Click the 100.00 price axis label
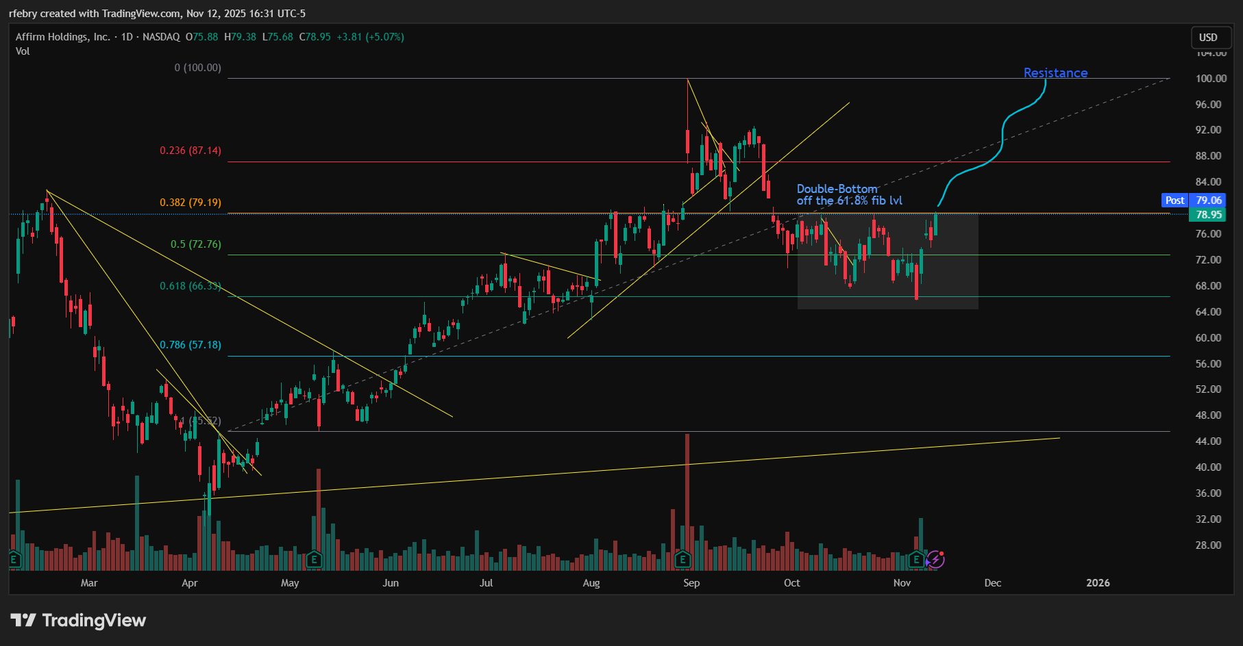 (x=1211, y=79)
